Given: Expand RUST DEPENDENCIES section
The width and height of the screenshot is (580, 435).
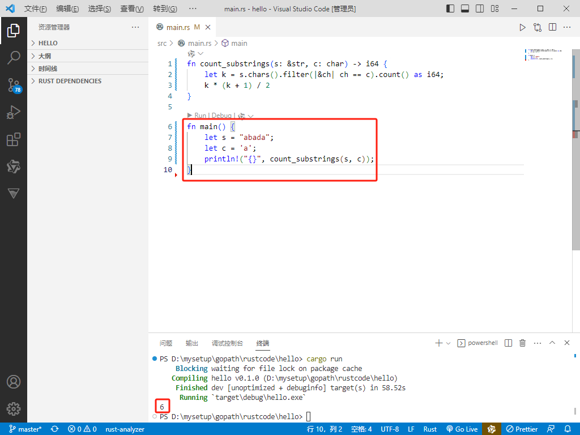Looking at the screenshot, I should point(88,81).
